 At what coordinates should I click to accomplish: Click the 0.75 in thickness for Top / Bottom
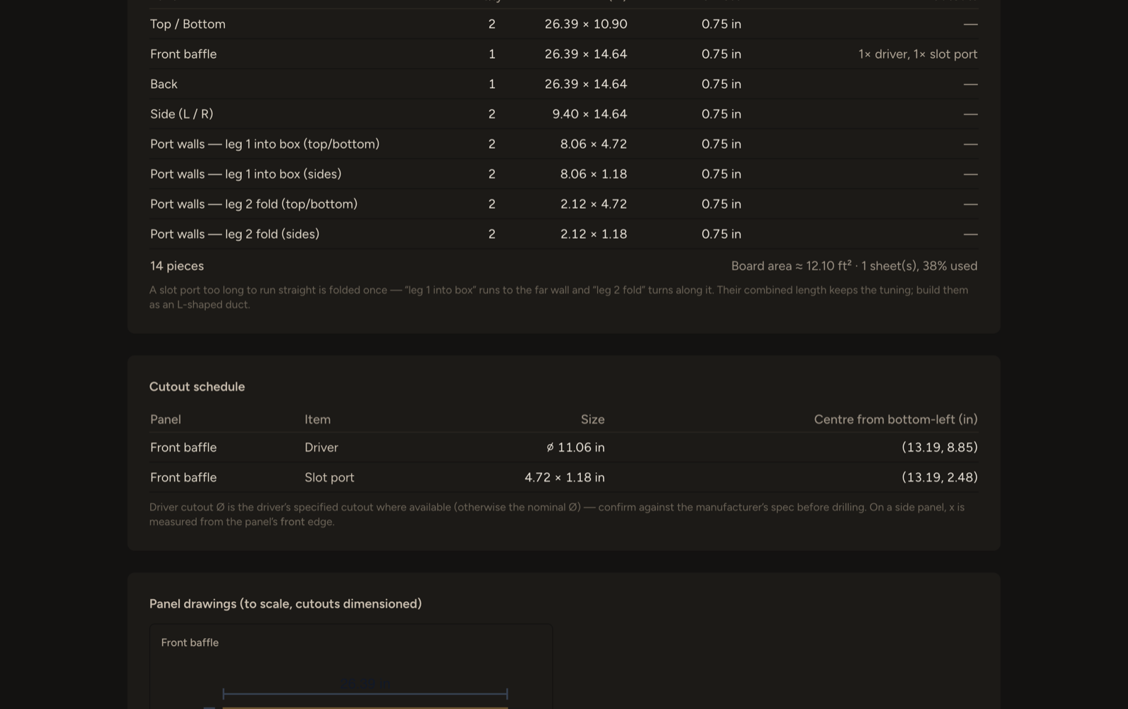(x=721, y=24)
